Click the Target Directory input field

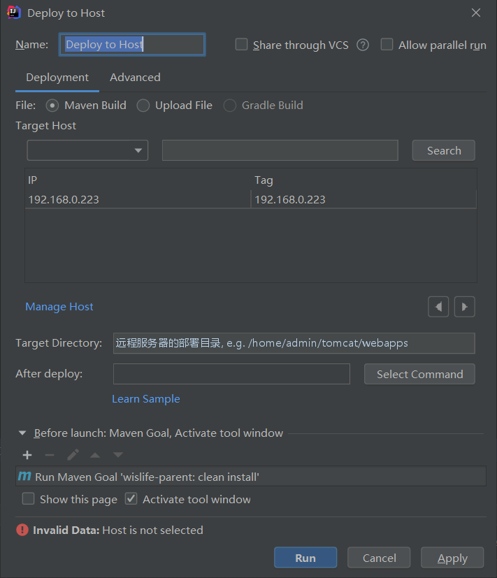point(294,343)
